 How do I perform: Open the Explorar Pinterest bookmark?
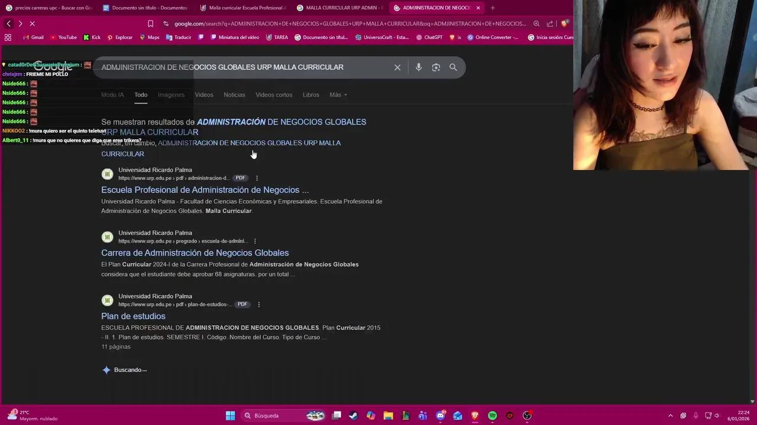(119, 37)
